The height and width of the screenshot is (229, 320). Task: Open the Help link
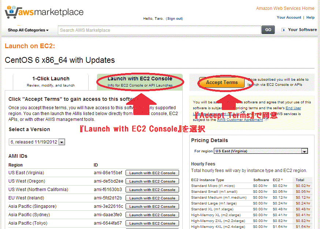click(x=310, y=18)
